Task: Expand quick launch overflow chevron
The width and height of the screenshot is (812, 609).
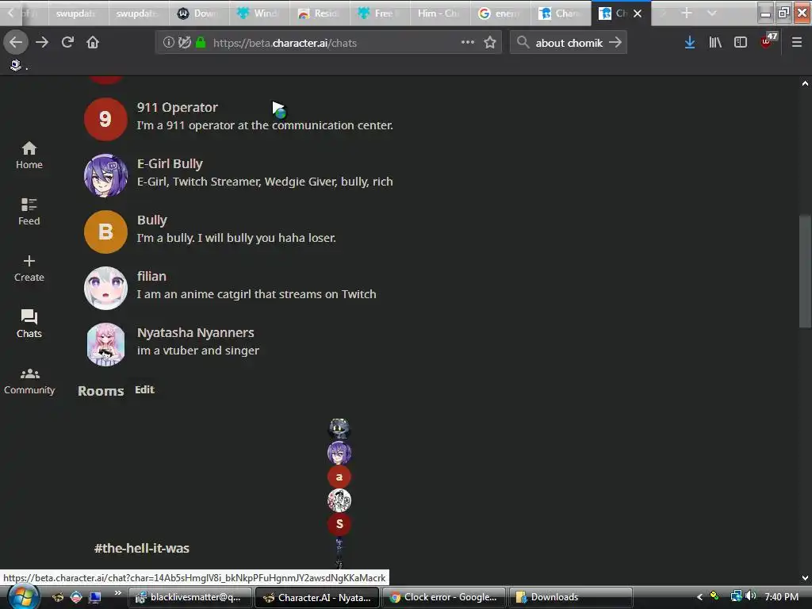Action: (118, 592)
